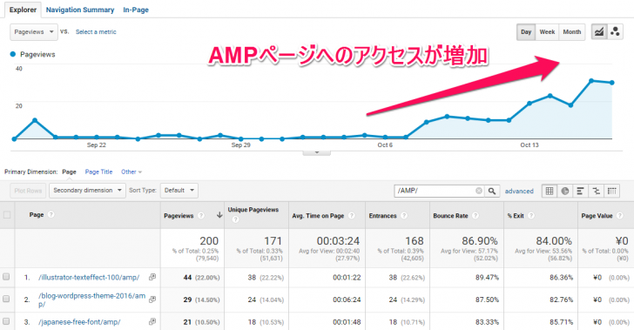
Task: Click help icon next to Entrances
Action: coord(403,216)
